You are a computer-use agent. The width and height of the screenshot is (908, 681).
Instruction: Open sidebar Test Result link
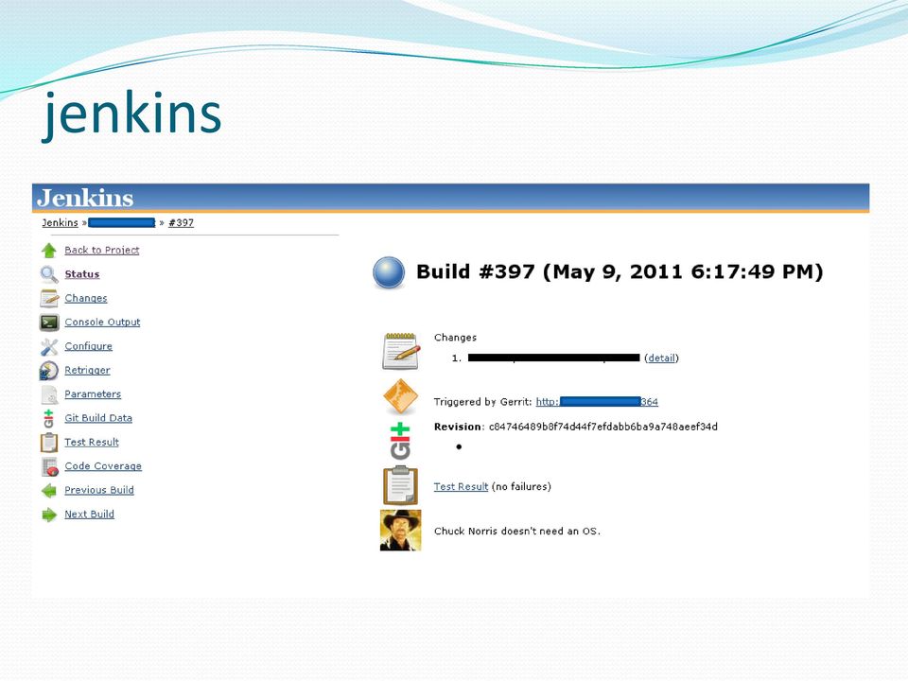(92, 443)
